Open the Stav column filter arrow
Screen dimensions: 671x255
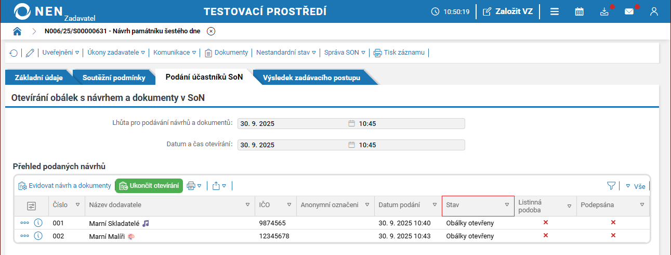(x=507, y=205)
